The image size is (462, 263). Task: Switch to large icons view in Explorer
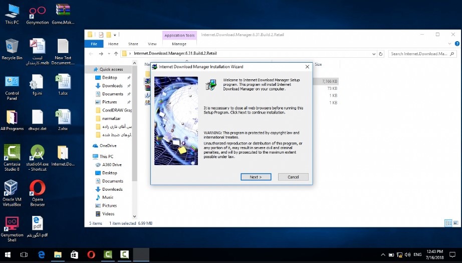pos(456,223)
